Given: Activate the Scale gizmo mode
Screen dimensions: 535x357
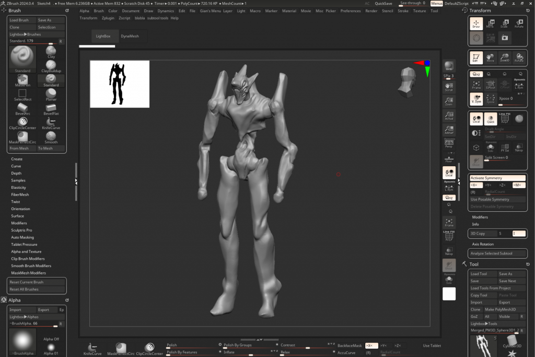Looking at the screenshot, I should (505, 24).
